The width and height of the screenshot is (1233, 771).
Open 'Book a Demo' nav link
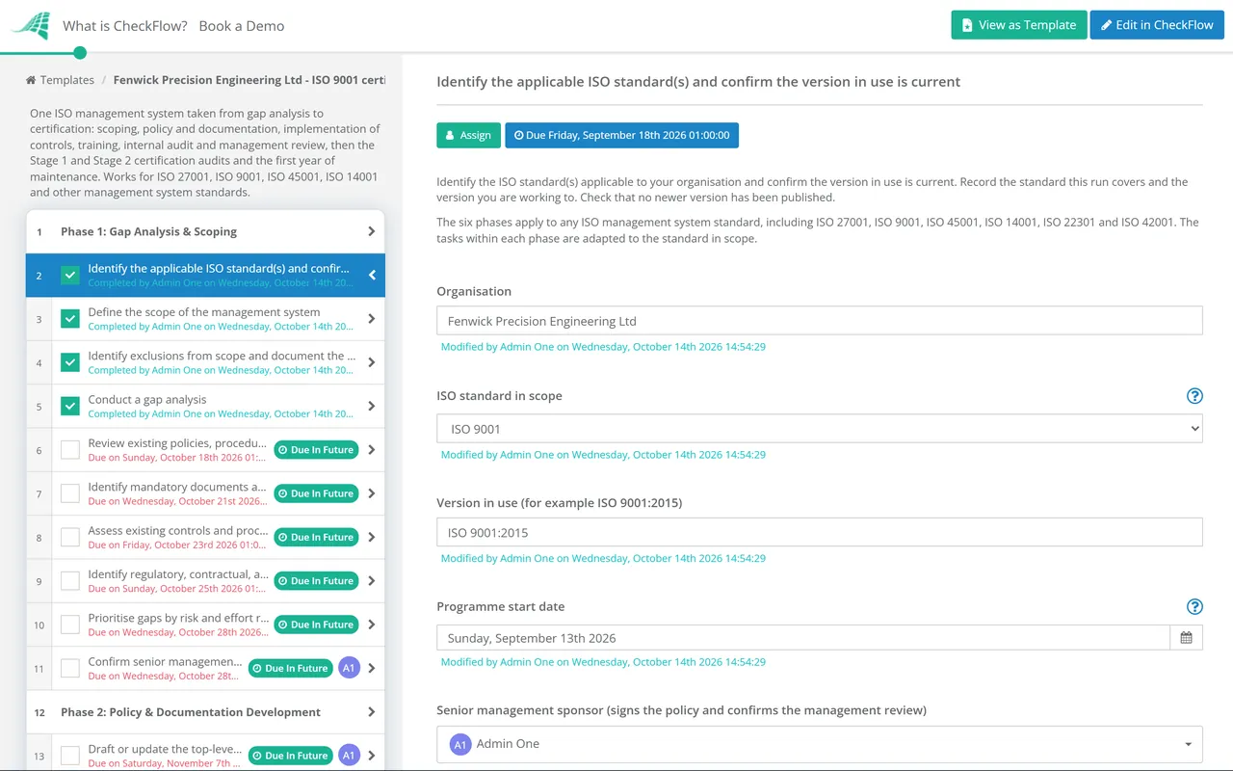pos(242,26)
